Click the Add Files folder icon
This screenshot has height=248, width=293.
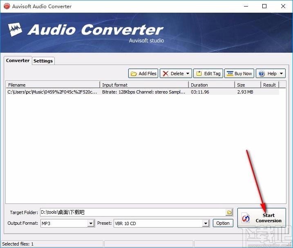(134, 74)
